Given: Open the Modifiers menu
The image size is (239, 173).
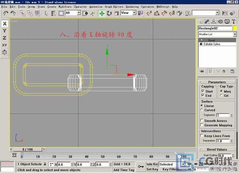Looking at the screenshot, I should point(65,7).
